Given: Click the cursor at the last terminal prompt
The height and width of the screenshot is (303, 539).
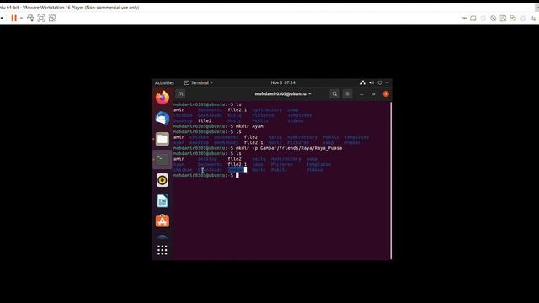Looking at the screenshot, I should coord(237,175).
